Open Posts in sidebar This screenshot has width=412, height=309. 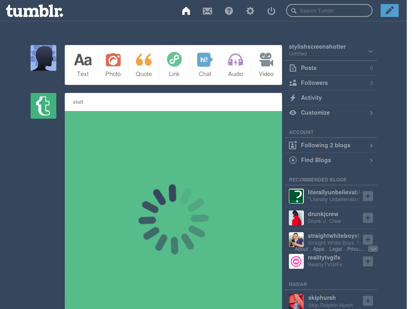pyautogui.click(x=331, y=68)
